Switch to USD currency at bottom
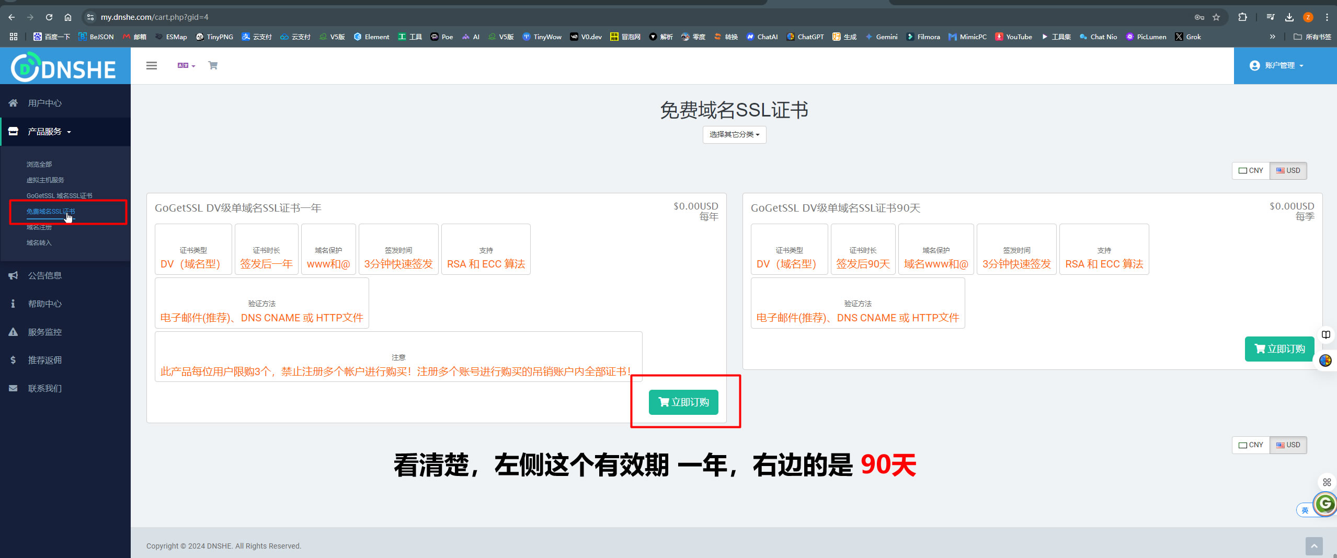This screenshot has width=1337, height=558. pos(1288,445)
